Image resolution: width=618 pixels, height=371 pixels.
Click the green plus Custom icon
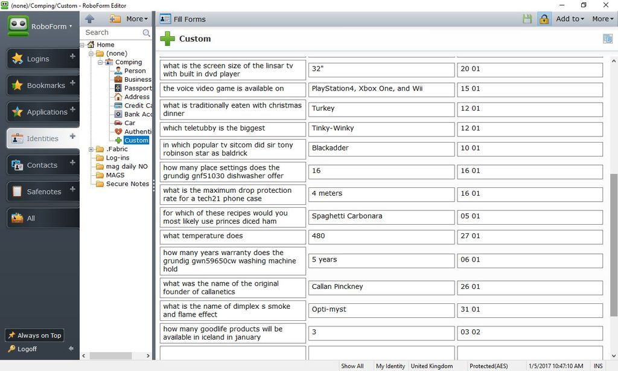[x=168, y=39]
